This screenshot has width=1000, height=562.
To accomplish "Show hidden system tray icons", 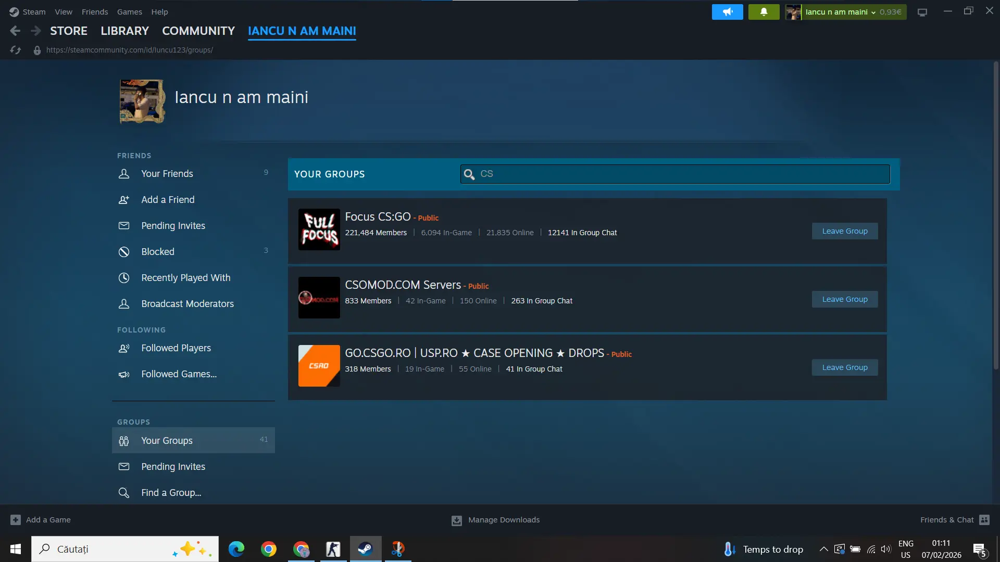I will point(823,549).
